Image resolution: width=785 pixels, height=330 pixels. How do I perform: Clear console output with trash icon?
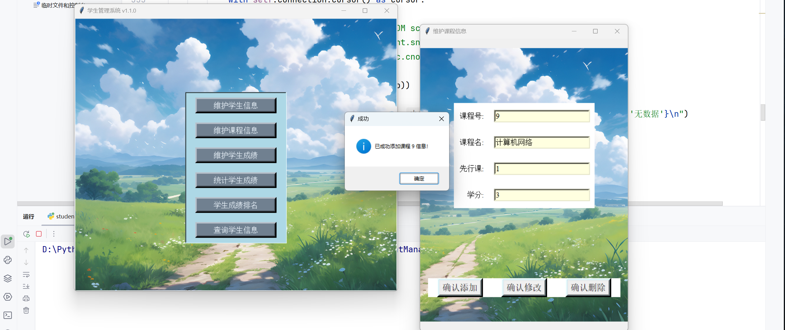[26, 310]
